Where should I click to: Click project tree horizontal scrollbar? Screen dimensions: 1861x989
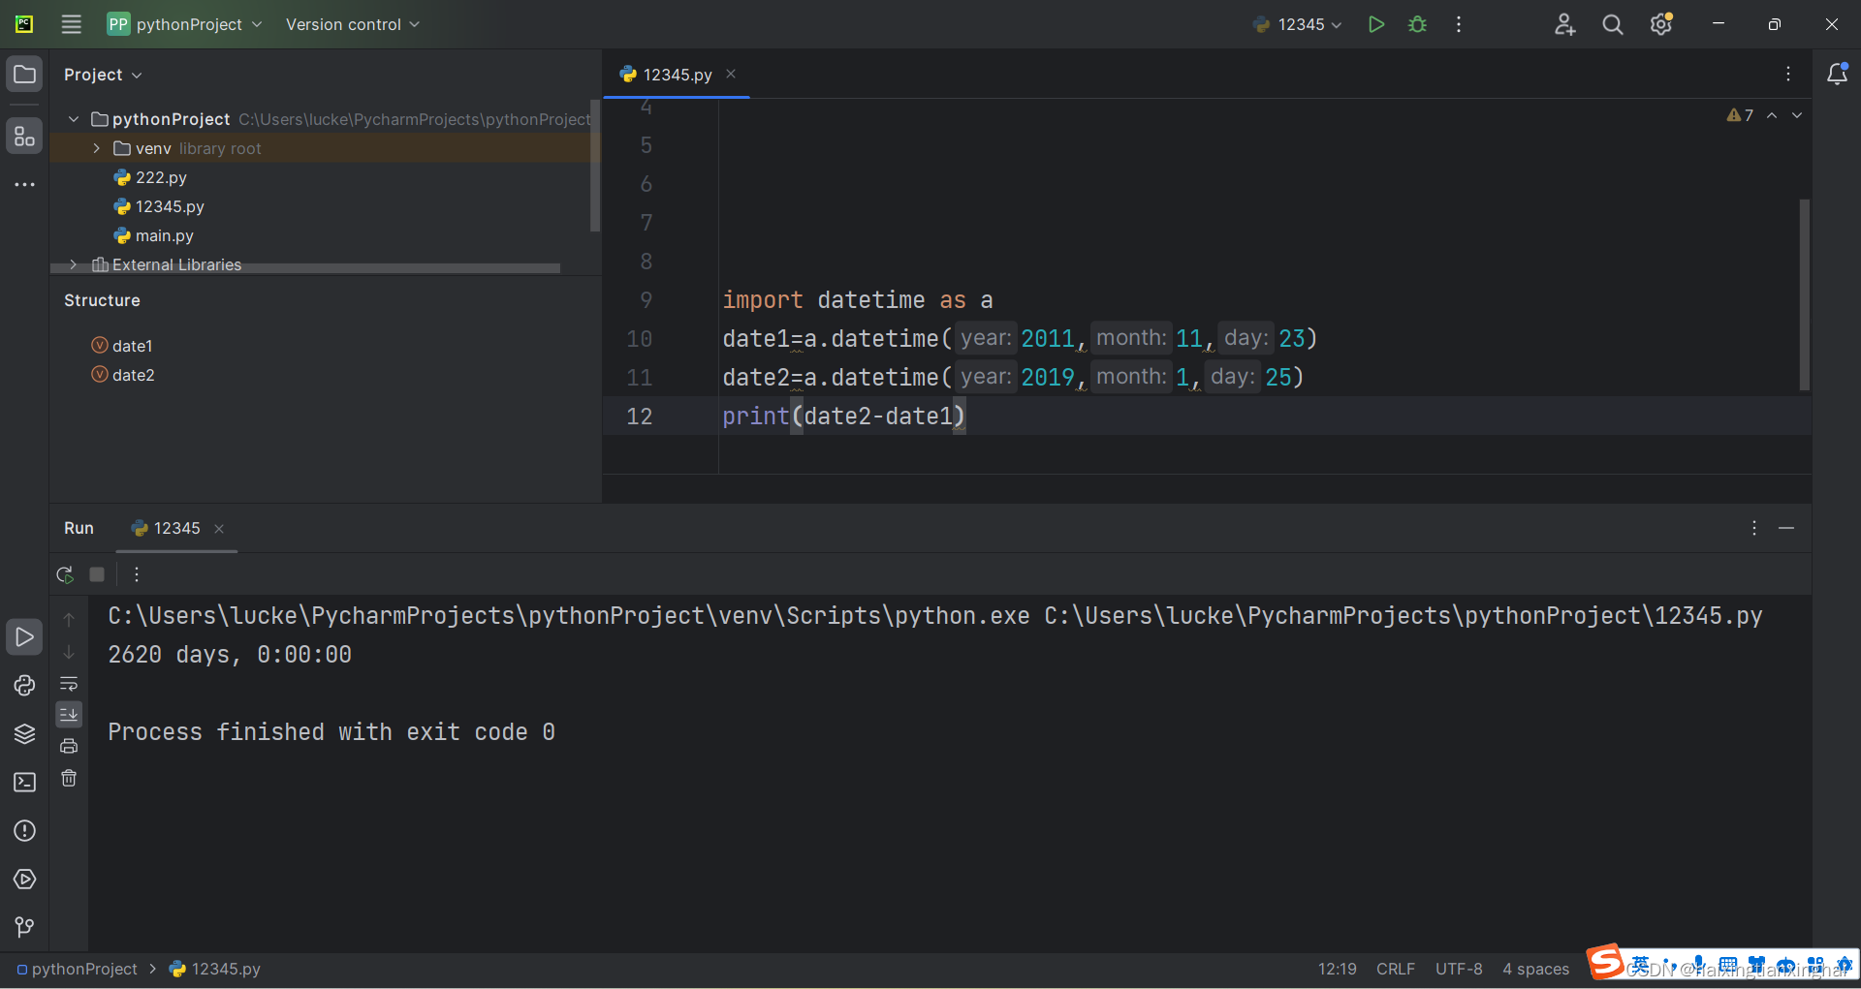[305, 268]
